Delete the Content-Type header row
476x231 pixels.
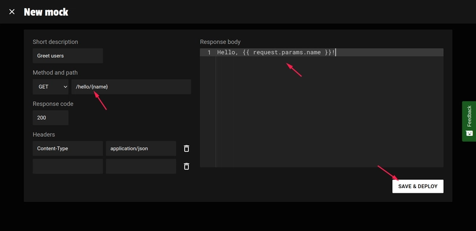186,148
